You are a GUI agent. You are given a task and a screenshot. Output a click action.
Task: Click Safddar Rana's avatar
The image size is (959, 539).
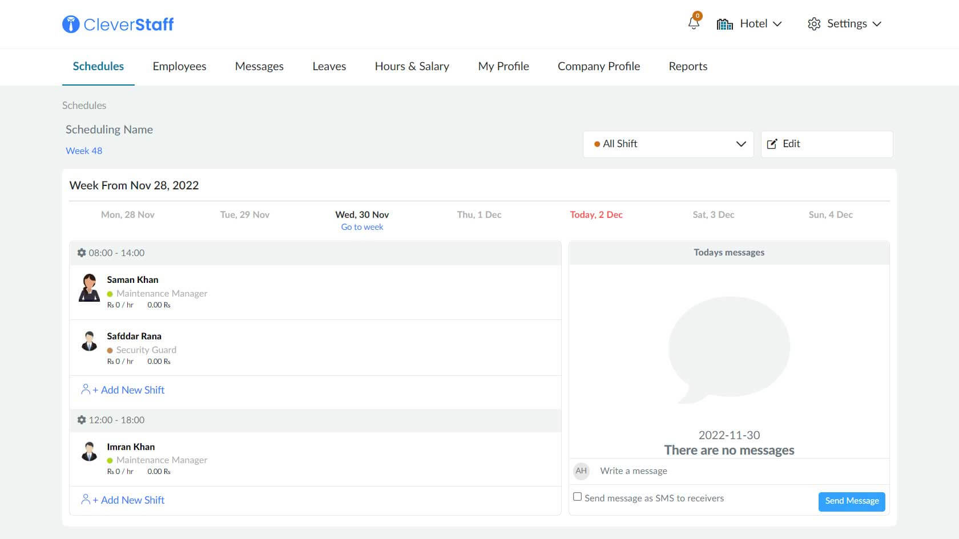click(89, 341)
